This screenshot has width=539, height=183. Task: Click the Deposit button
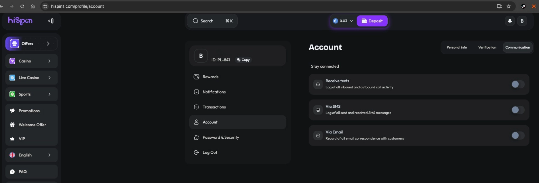click(372, 21)
